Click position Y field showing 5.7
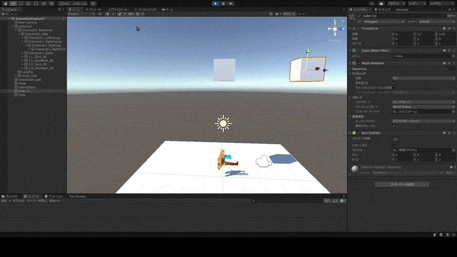The width and height of the screenshot is (457, 257). pos(425,34)
